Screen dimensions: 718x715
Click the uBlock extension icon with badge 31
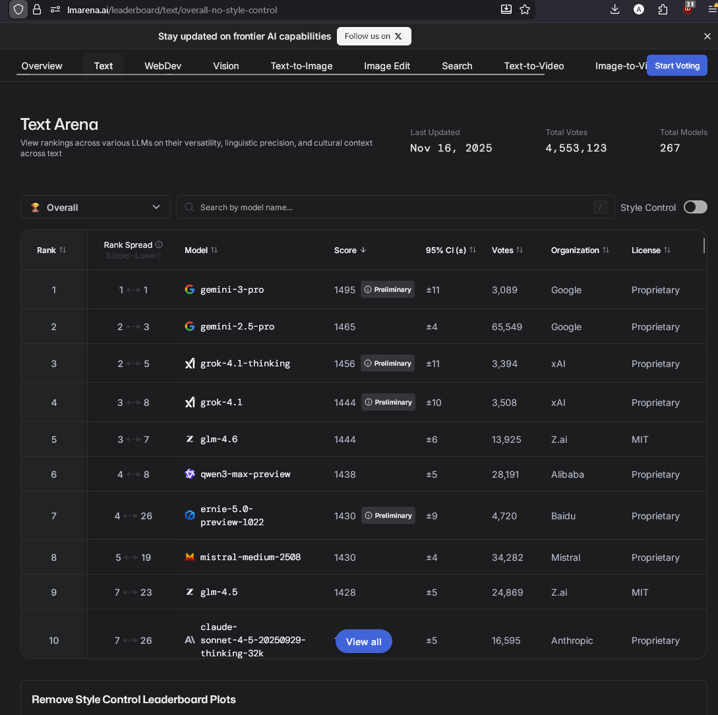click(688, 9)
